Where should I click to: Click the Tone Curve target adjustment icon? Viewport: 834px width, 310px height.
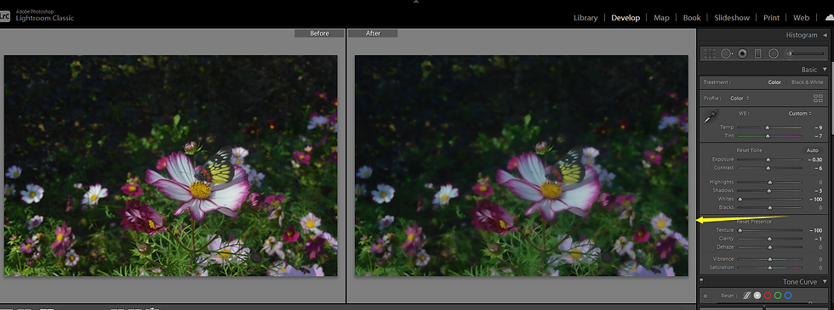coord(705,296)
